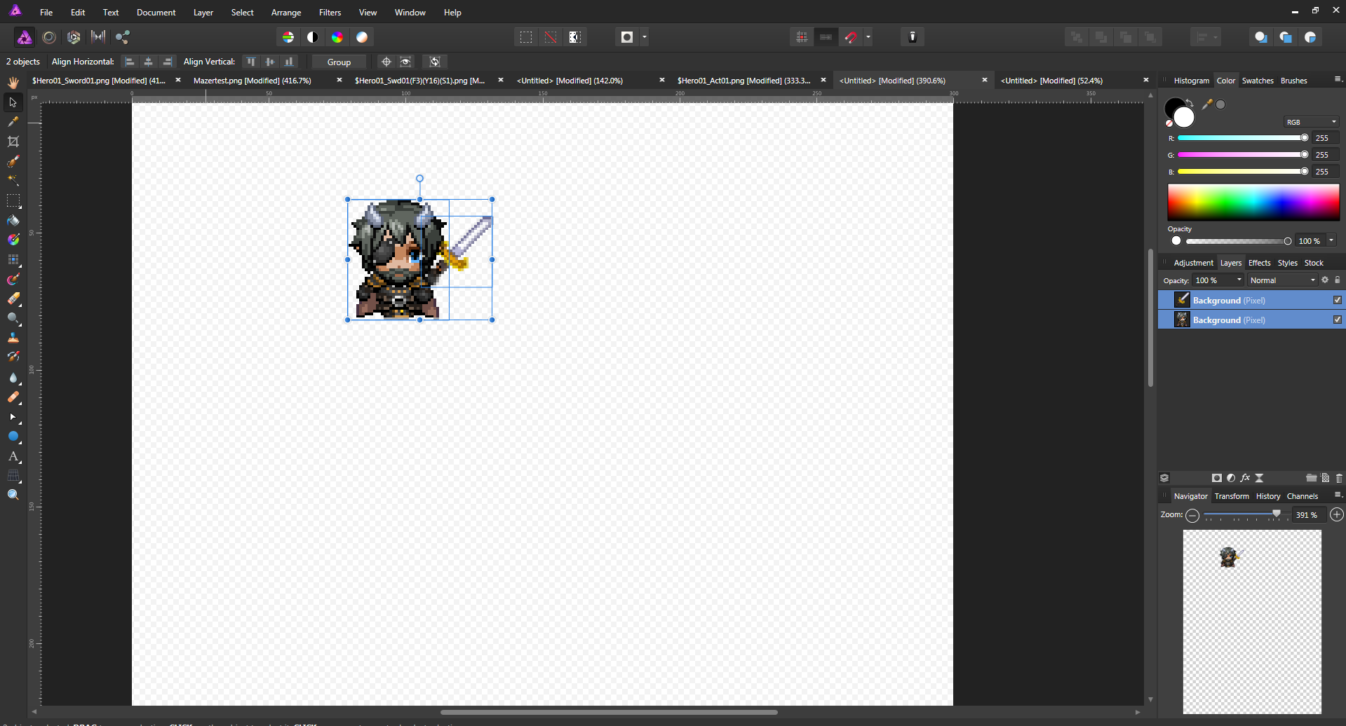Screen dimensions: 1346x726
Task: Open the Arrange menu
Action: tap(286, 13)
